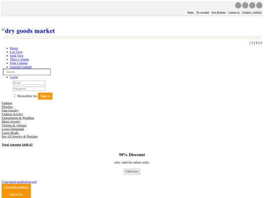Open Home link in top header bar

click(x=191, y=12)
